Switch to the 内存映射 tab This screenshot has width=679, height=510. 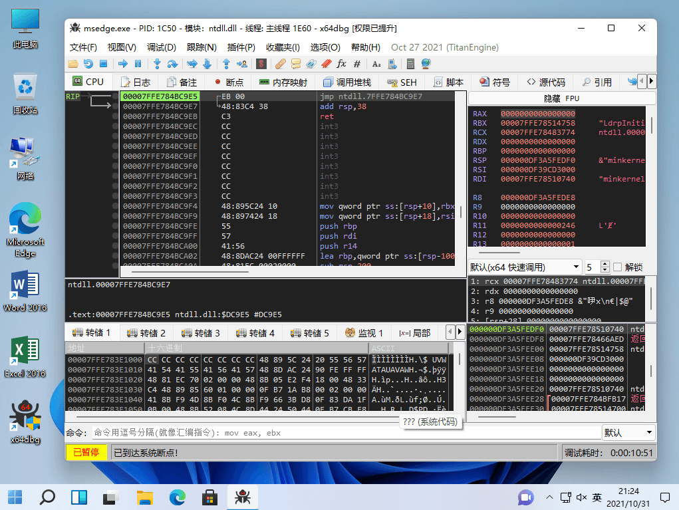[283, 82]
